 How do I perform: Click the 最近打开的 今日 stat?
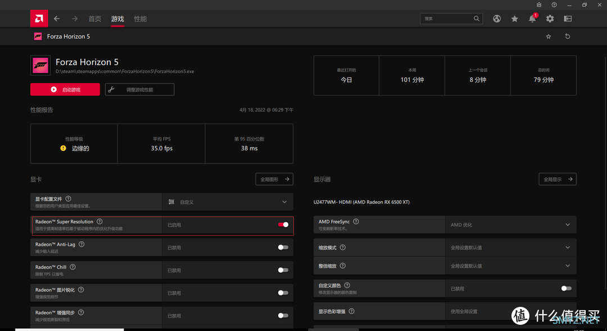[x=346, y=75]
